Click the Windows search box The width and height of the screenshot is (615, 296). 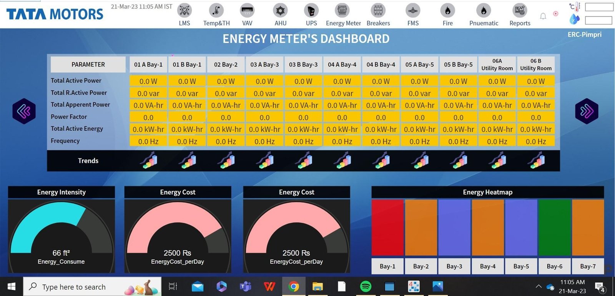click(92, 287)
